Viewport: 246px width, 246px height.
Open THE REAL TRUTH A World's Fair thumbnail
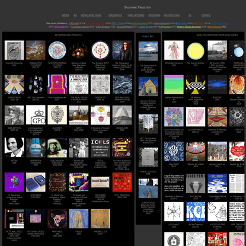(x=79, y=84)
